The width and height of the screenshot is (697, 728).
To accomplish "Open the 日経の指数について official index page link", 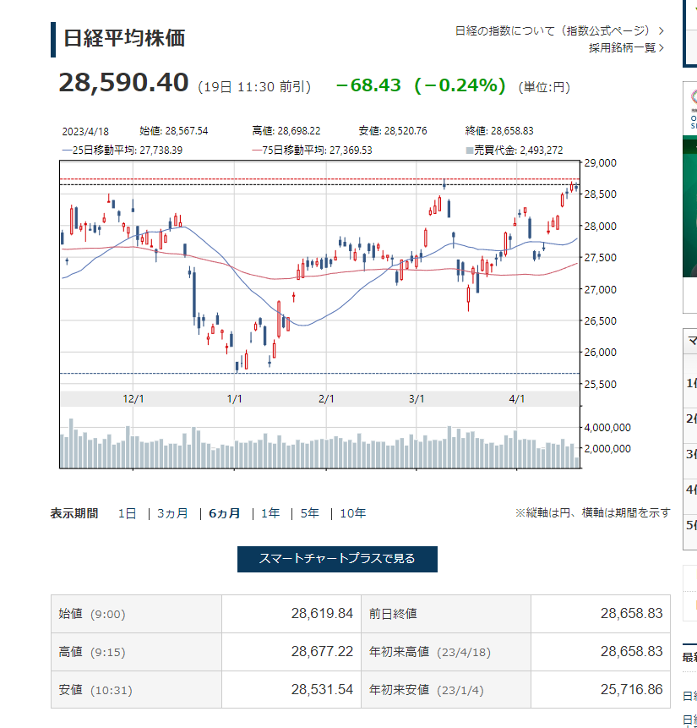I will [559, 30].
